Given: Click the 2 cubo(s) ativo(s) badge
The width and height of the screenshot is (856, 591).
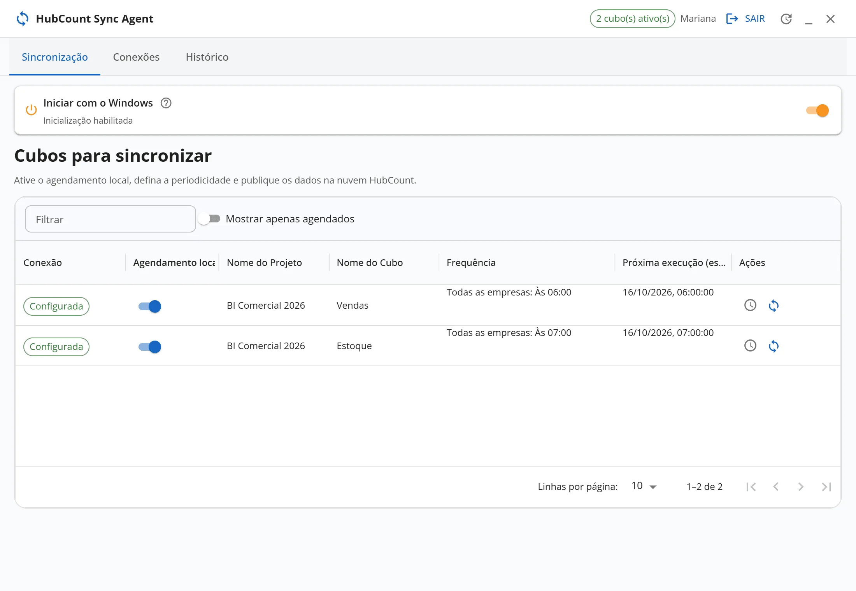Looking at the screenshot, I should click(633, 19).
